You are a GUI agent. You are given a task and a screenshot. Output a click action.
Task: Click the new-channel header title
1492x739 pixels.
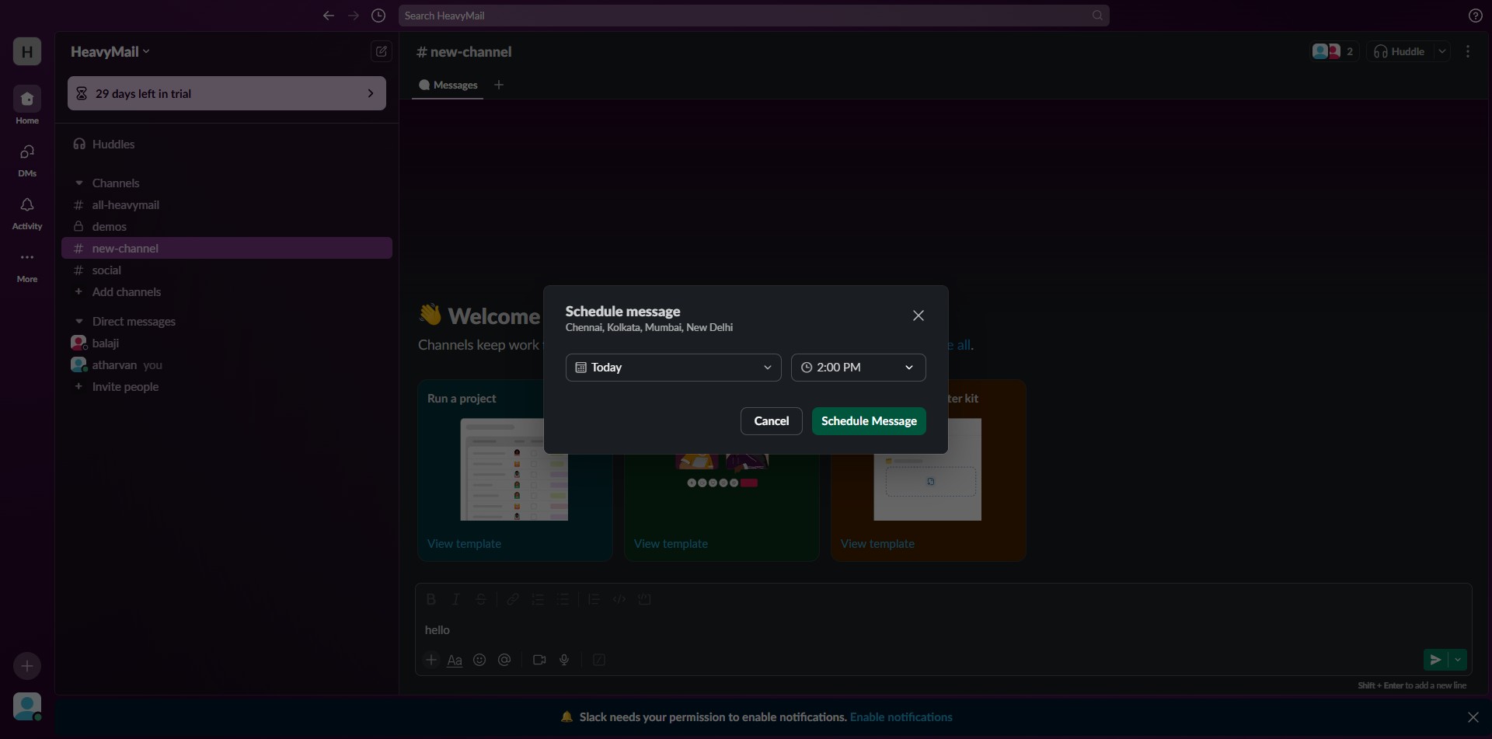(464, 52)
